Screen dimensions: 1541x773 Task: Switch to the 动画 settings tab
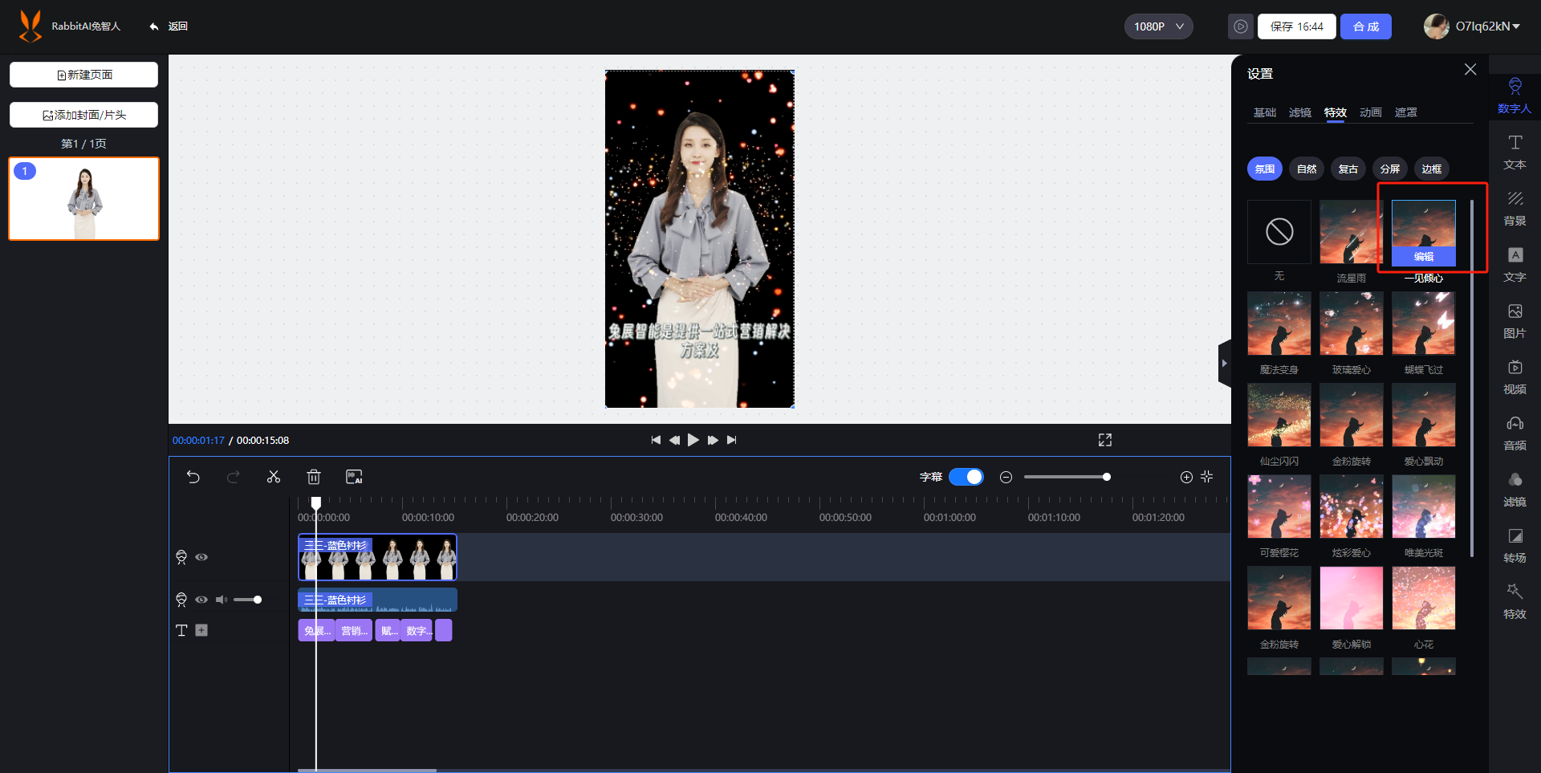[x=1371, y=112]
